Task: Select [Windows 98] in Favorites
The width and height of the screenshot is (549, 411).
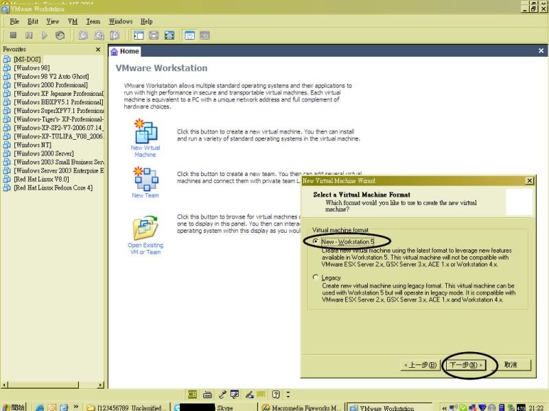Action: coord(32,68)
